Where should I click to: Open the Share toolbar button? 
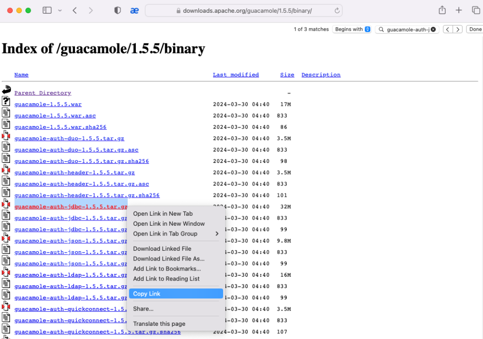pos(442,10)
